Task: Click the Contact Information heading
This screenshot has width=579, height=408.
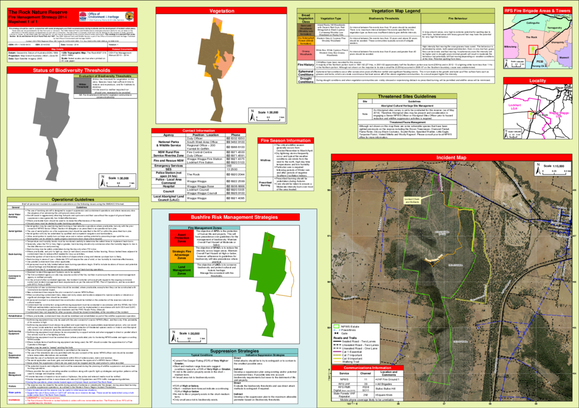Action: [x=198, y=130]
